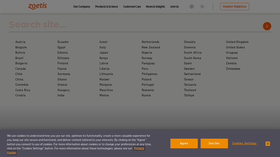
Task: Select Poland
Action: pyautogui.click(x=146, y=80)
